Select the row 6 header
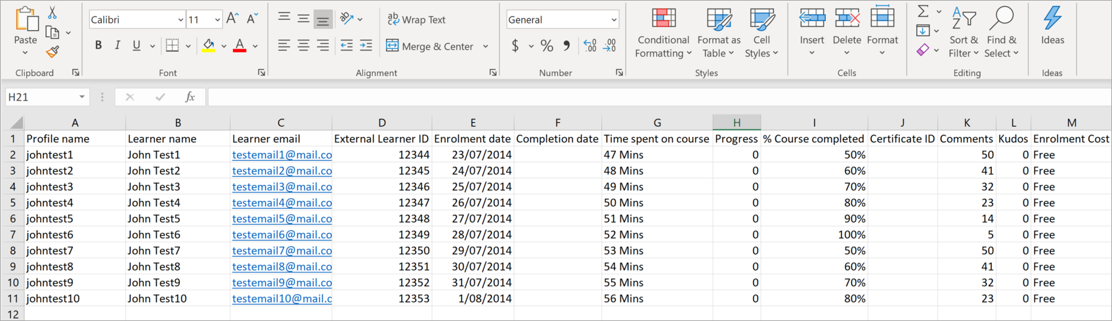The image size is (1112, 321). point(12,219)
